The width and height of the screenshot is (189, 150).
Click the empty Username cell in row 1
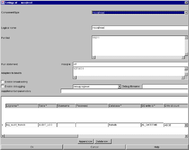click(x=66, y=125)
